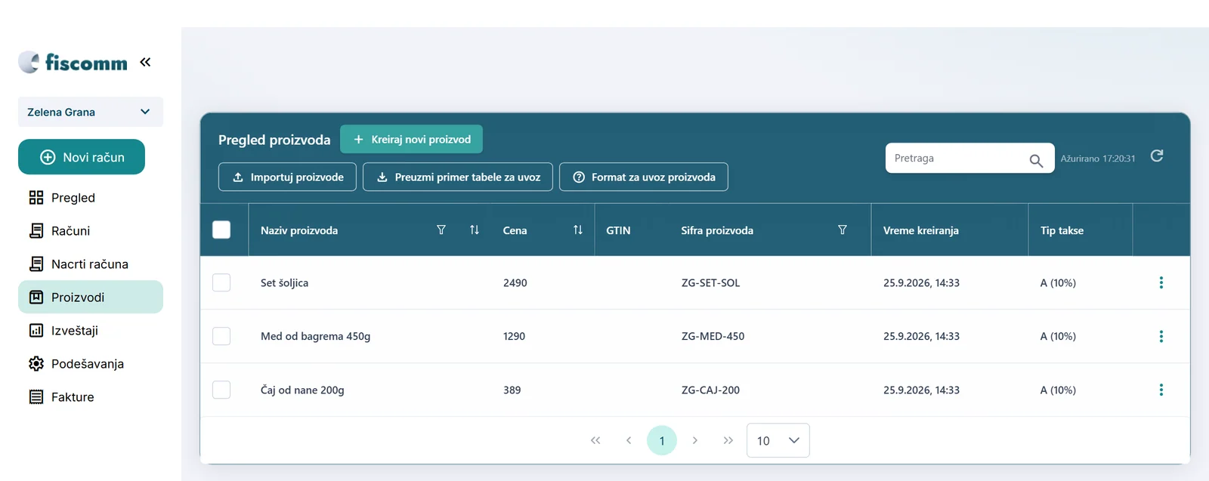This screenshot has height=481, width=1209.
Task: Toggle the select-all products checkbox
Action: click(221, 230)
